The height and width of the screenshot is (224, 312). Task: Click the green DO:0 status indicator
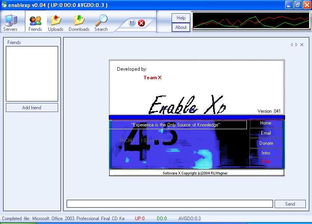pyautogui.click(x=161, y=219)
